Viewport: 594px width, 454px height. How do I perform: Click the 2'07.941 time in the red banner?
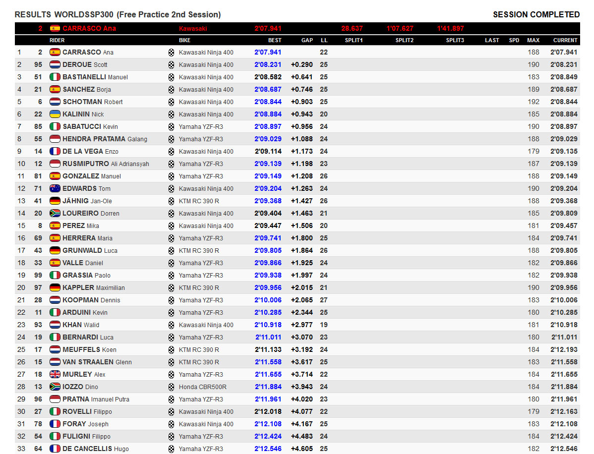click(x=268, y=28)
